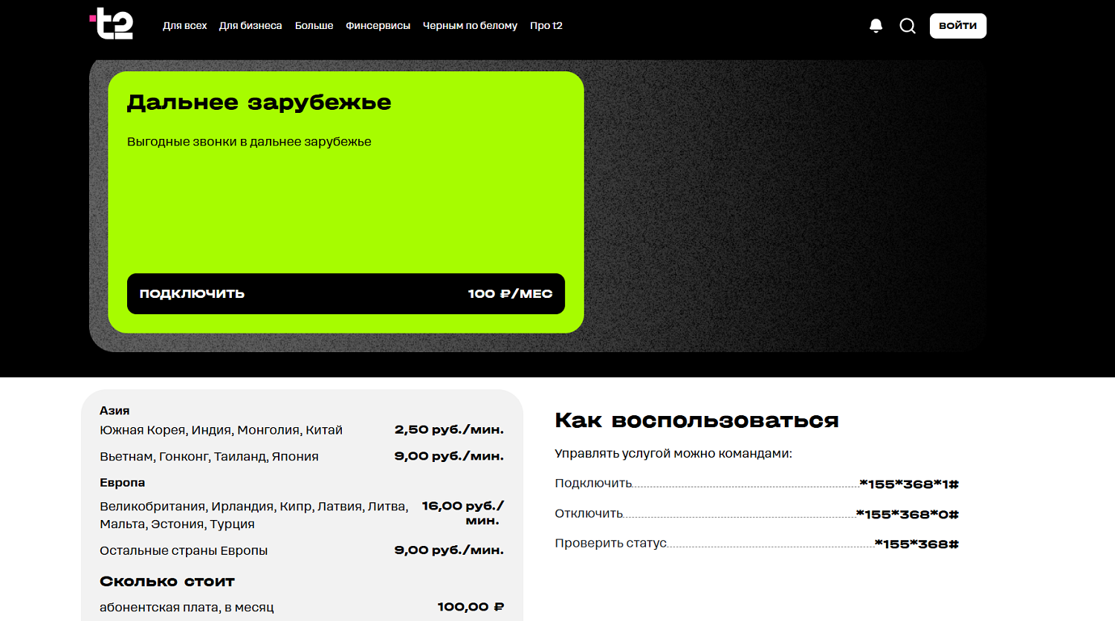This screenshot has height=621, width=1115.
Task: Click "Управлять услугой можно командами:" text
Action: 673,453
